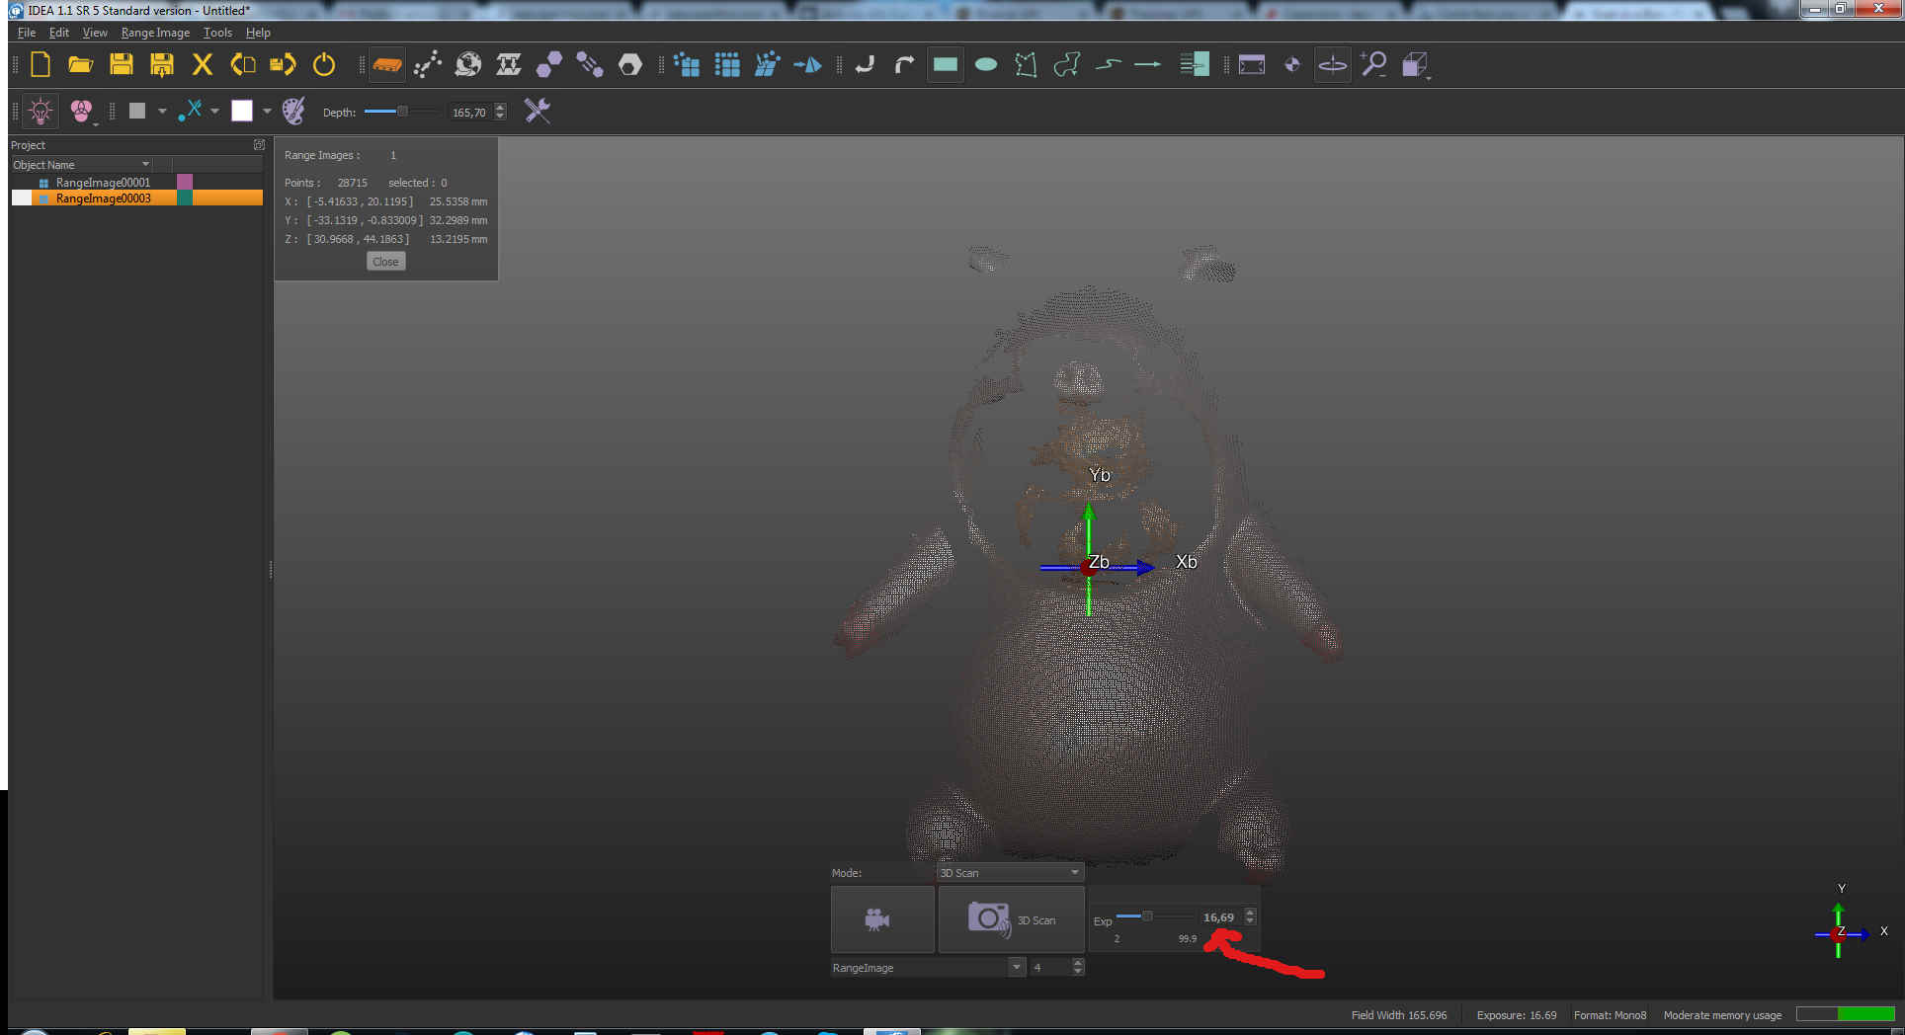Click the rotation center pivot icon
The width and height of the screenshot is (1905, 1035).
pos(1292,65)
